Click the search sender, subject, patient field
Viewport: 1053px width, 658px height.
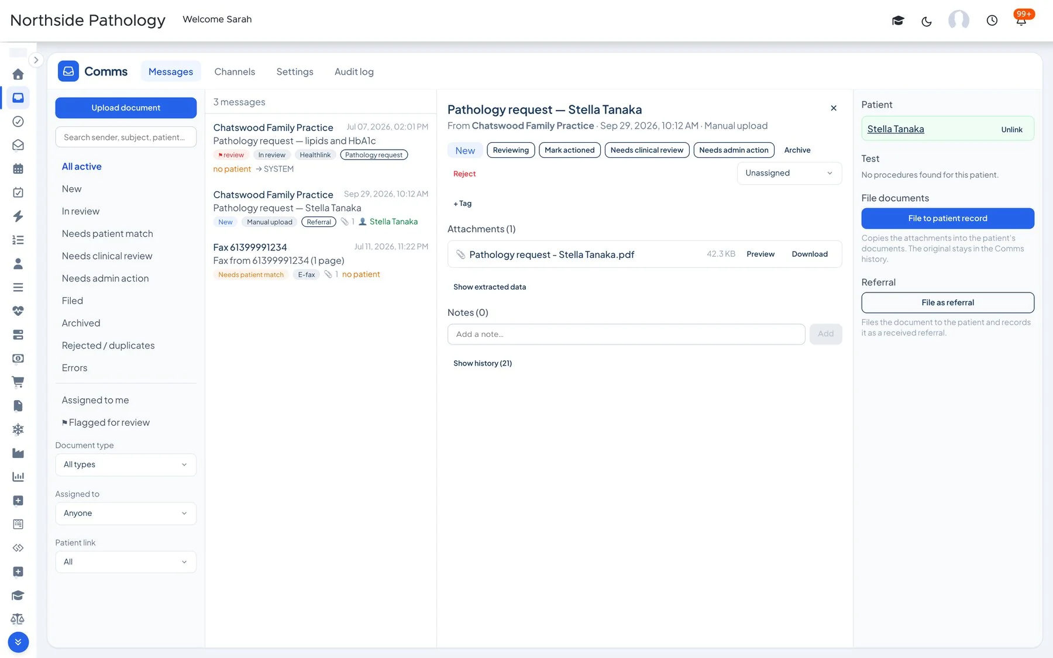tap(126, 137)
